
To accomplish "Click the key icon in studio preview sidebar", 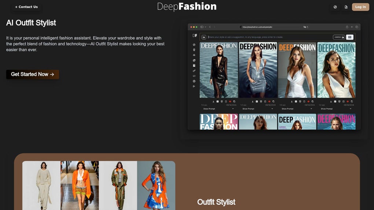I will (x=194, y=71).
